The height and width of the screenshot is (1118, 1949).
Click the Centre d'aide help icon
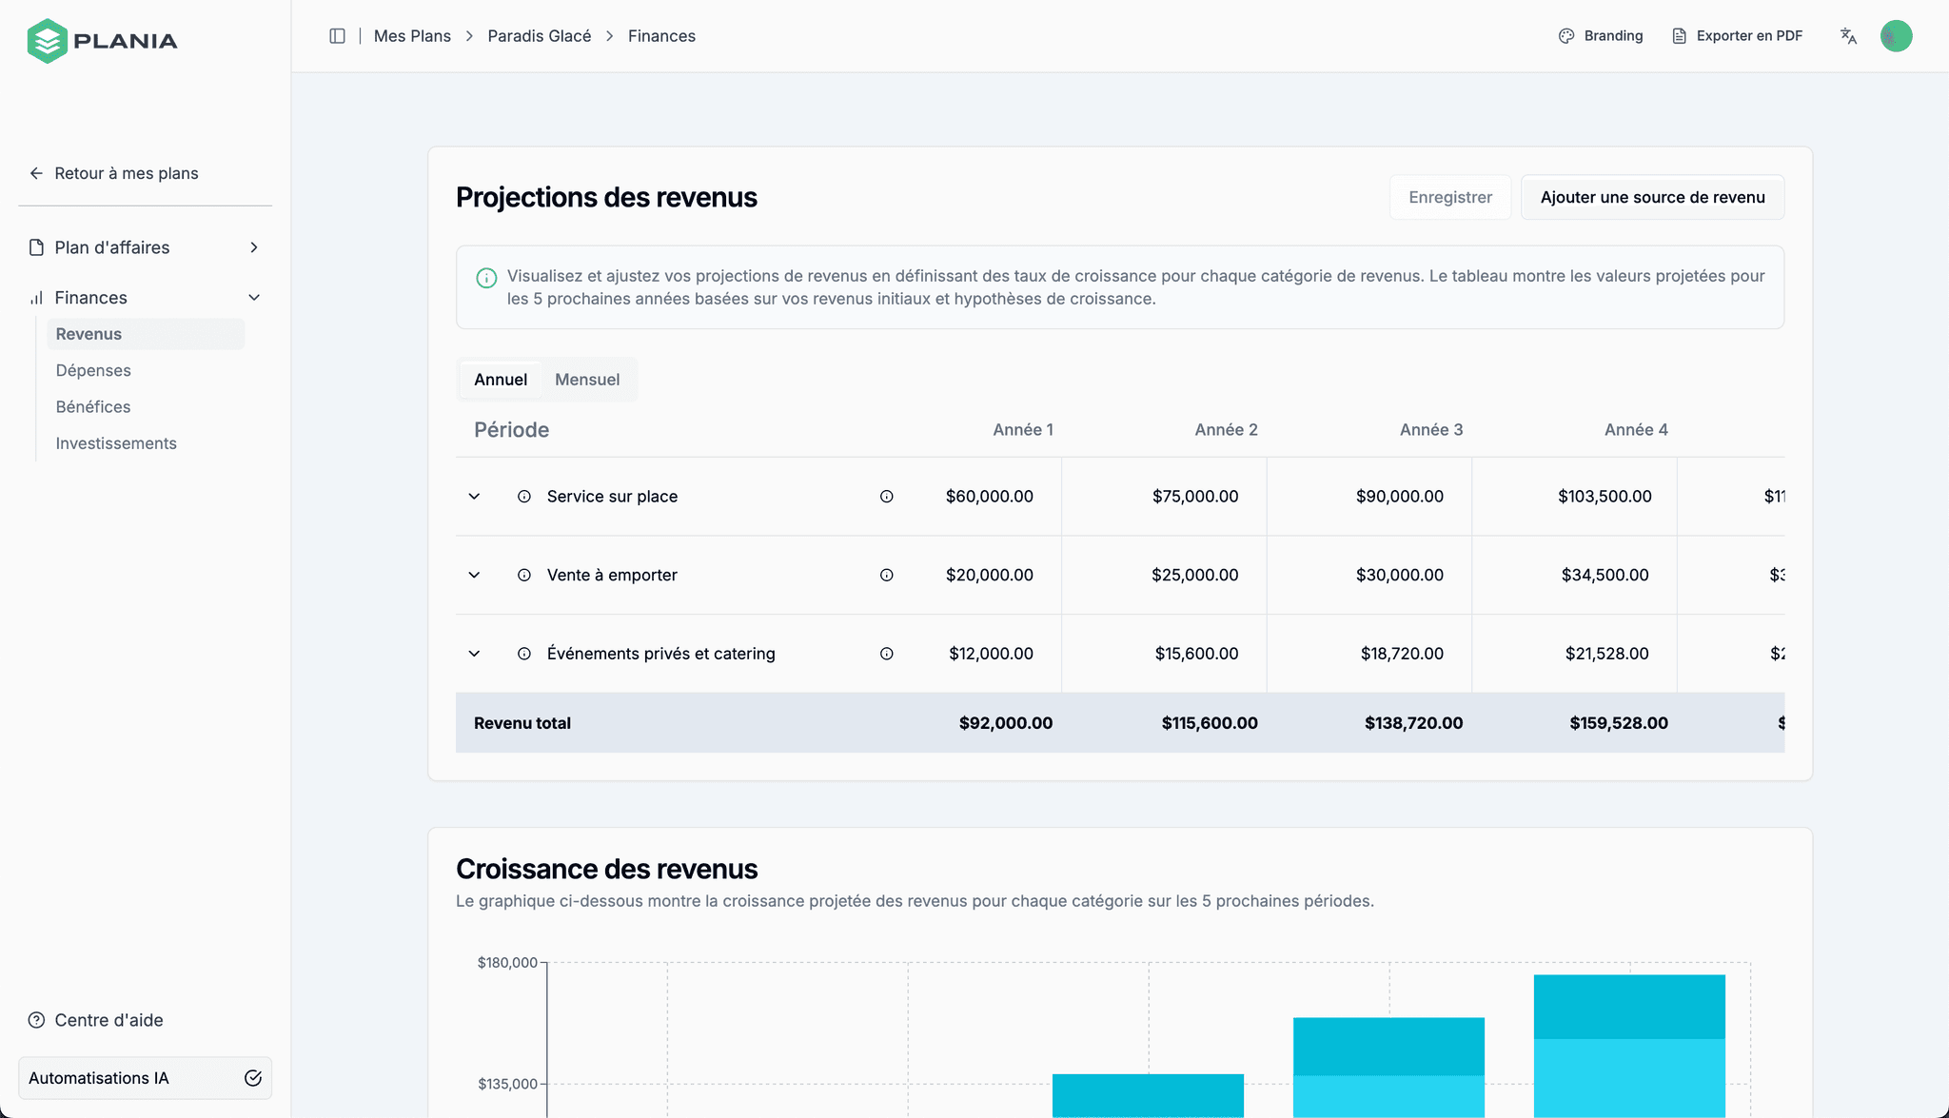coord(36,1019)
